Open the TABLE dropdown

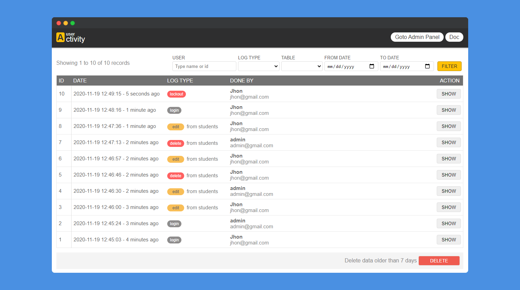click(302, 66)
